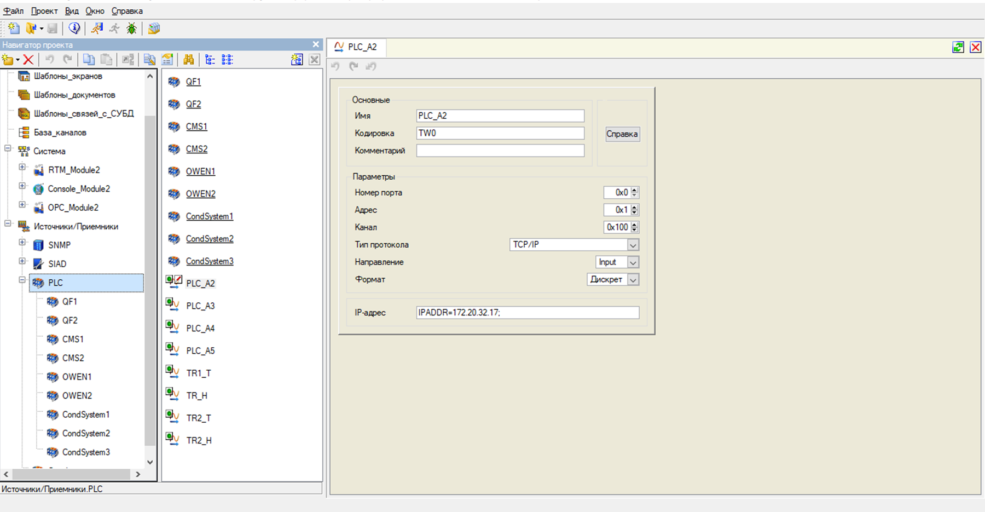The width and height of the screenshot is (985, 512).
Task: Create a new project with the toolbar icon
Action: (x=13, y=28)
